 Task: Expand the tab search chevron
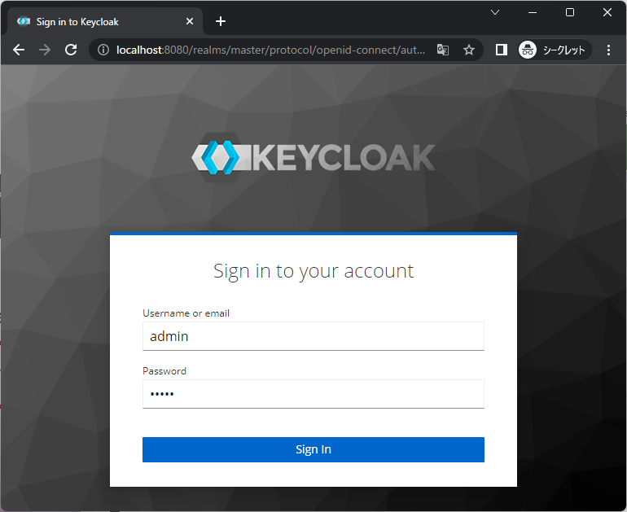(x=494, y=12)
